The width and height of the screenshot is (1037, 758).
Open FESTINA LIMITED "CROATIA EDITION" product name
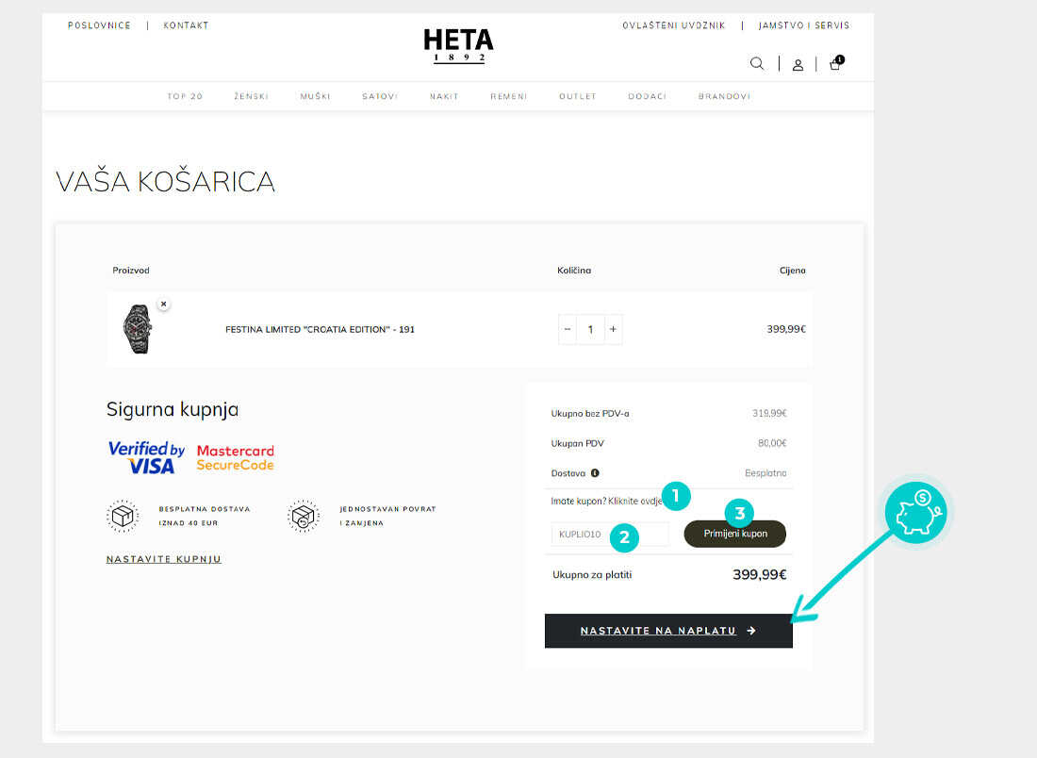coord(321,329)
